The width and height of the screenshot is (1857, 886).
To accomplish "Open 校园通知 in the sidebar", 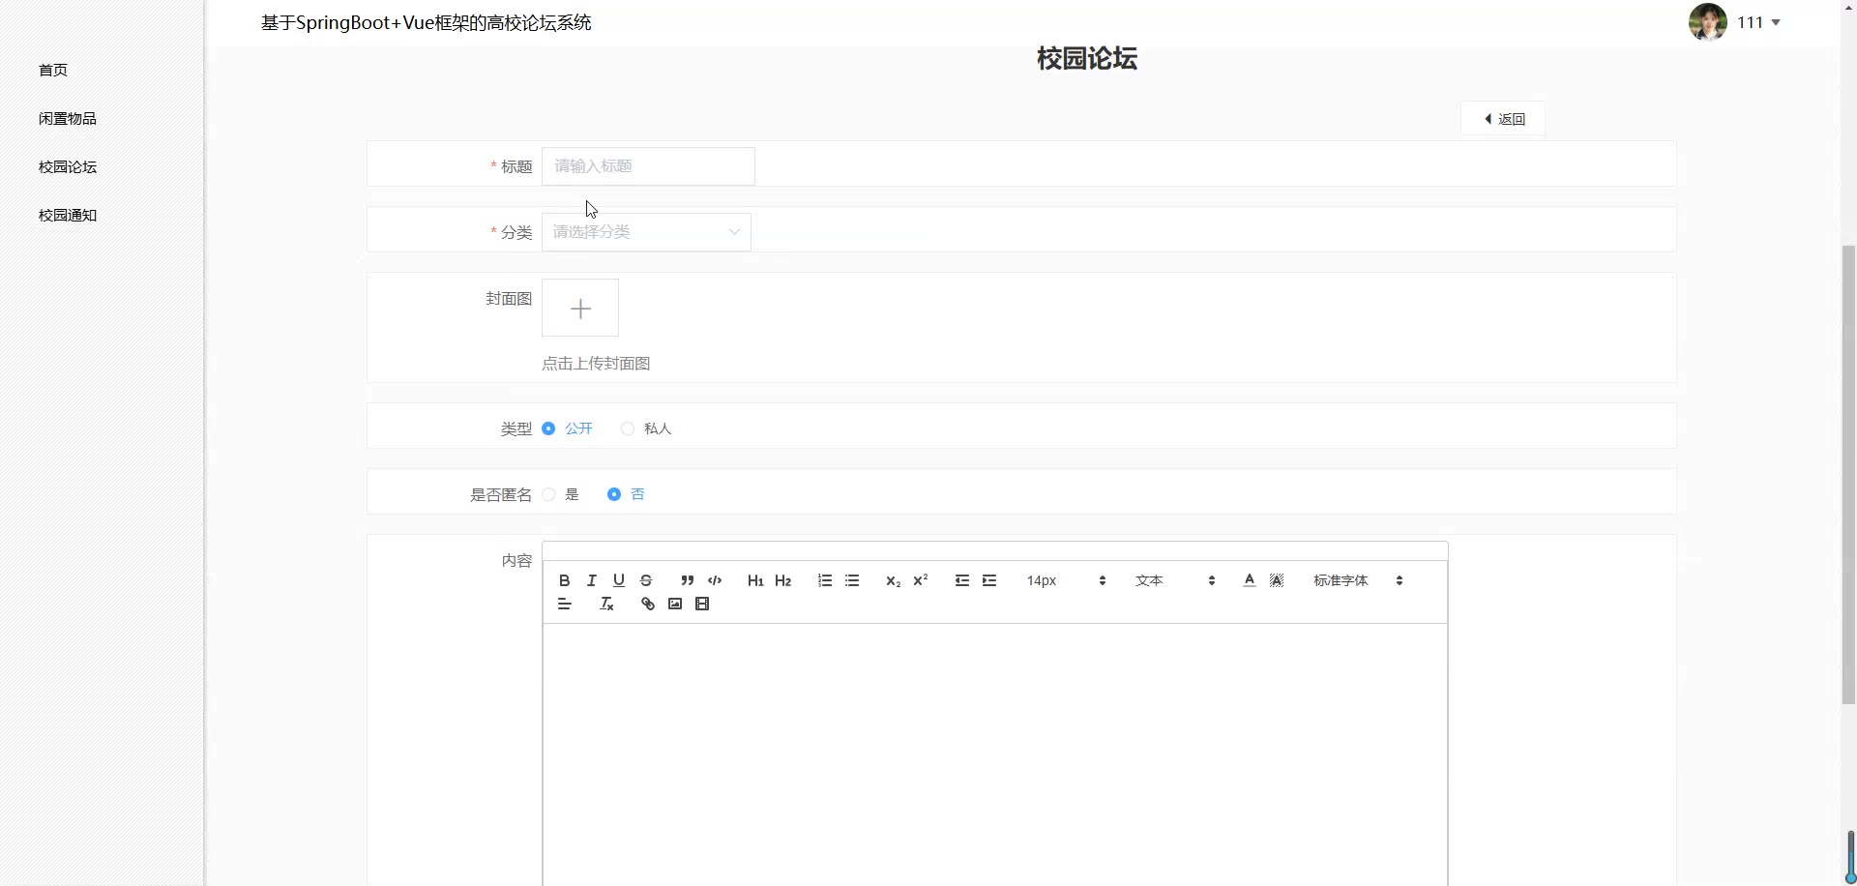I will click(x=68, y=215).
